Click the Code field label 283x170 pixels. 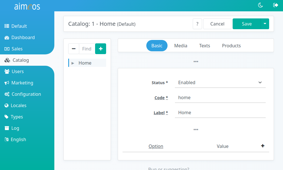pyautogui.click(x=161, y=98)
